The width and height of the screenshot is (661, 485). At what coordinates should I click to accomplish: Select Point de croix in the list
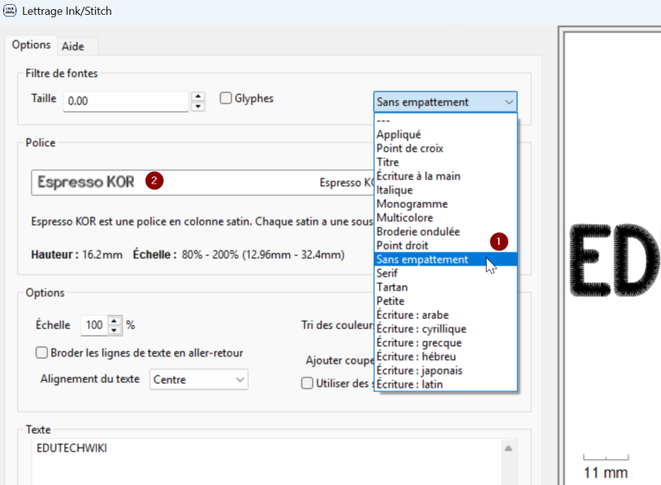pyautogui.click(x=445, y=149)
